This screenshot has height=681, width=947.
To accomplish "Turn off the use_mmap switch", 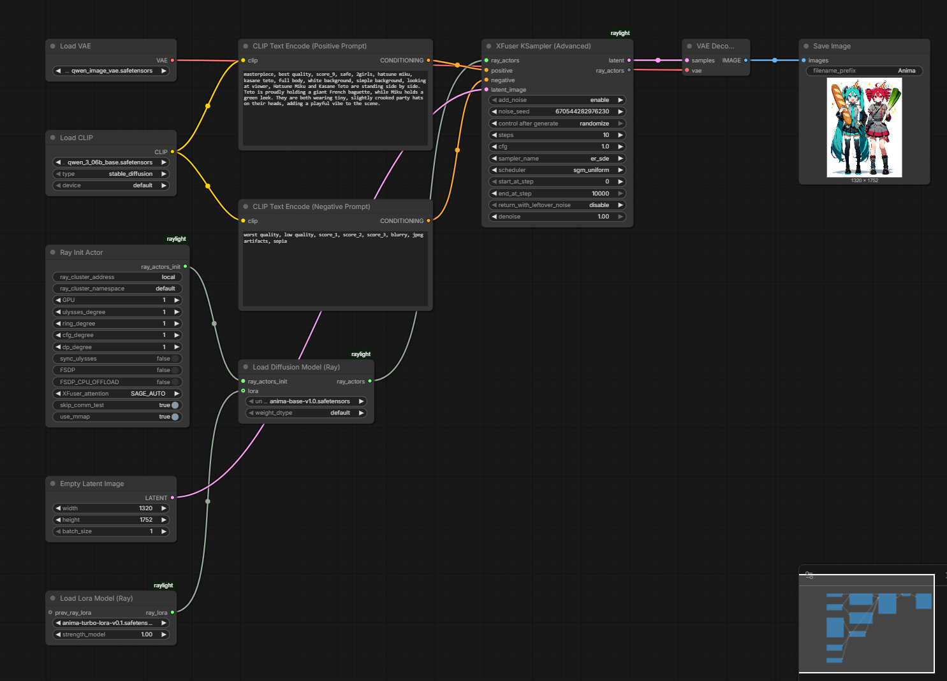I will (175, 417).
